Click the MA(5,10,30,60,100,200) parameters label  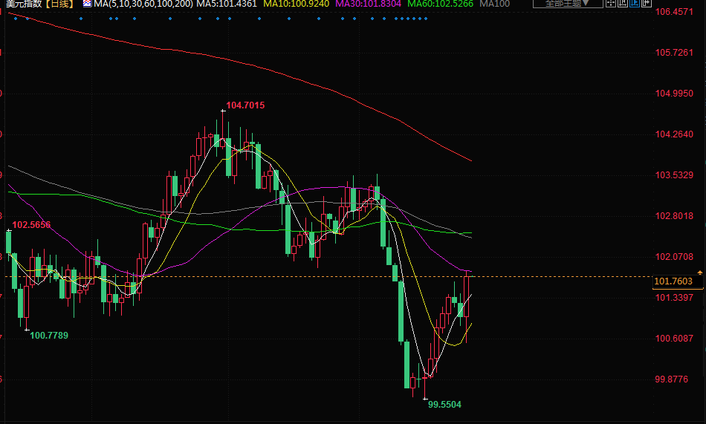143,4
